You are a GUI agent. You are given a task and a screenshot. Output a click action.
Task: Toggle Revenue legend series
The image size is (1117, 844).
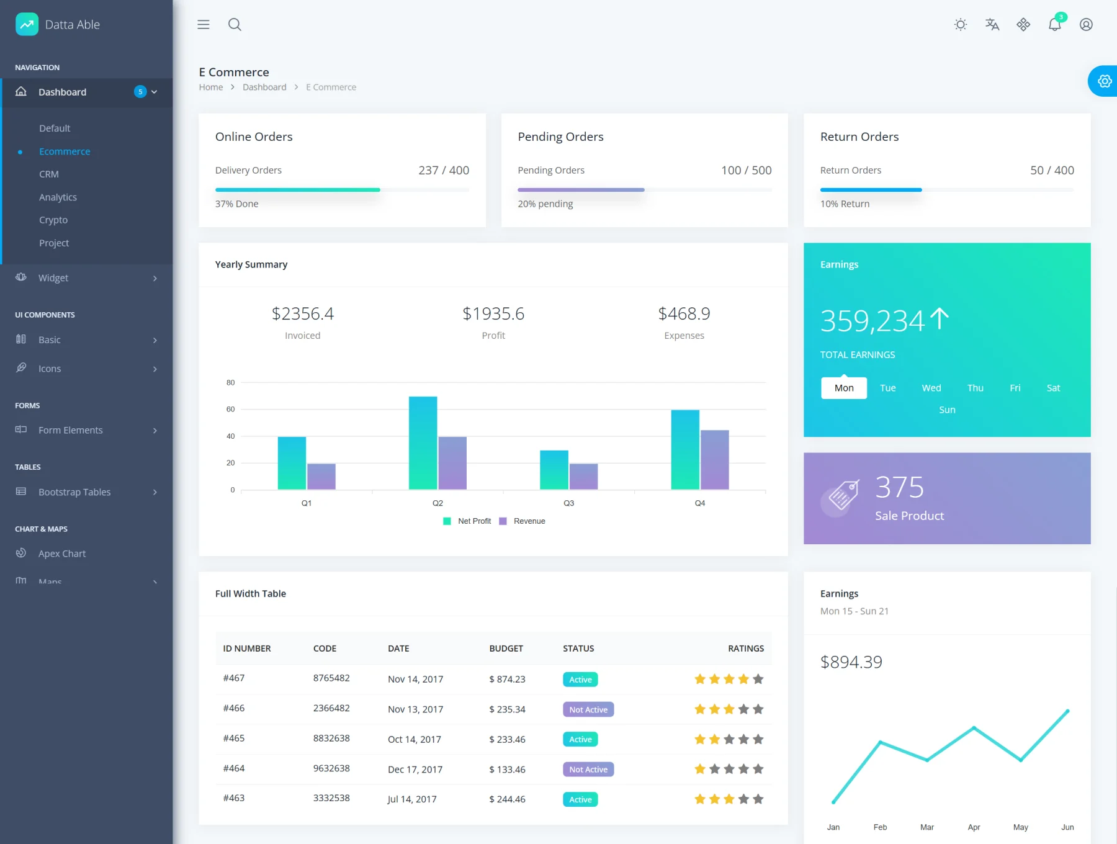pos(523,521)
